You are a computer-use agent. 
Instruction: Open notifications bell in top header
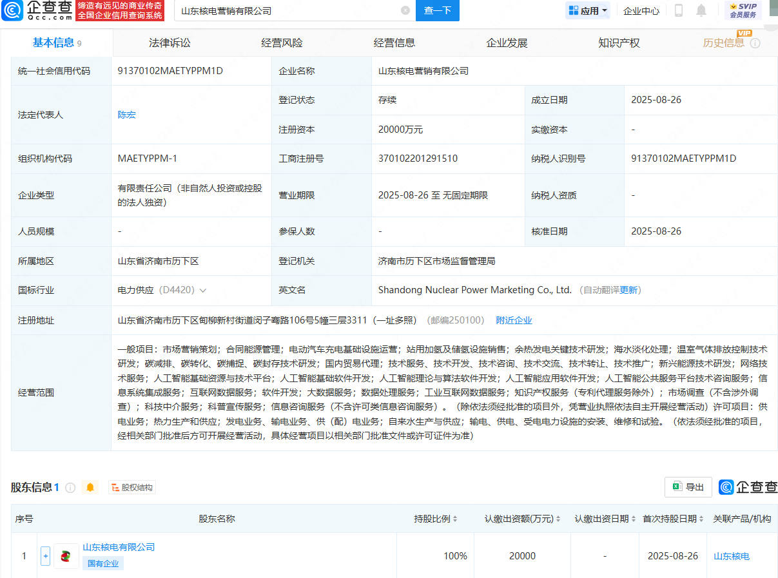[701, 10]
